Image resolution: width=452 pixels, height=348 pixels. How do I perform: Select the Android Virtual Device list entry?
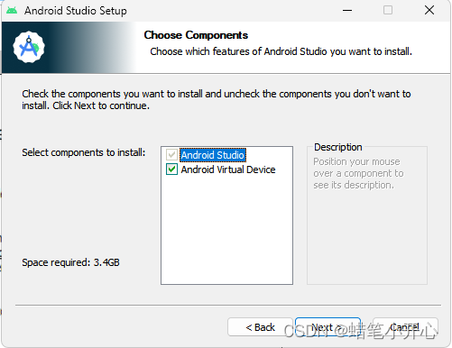point(228,169)
